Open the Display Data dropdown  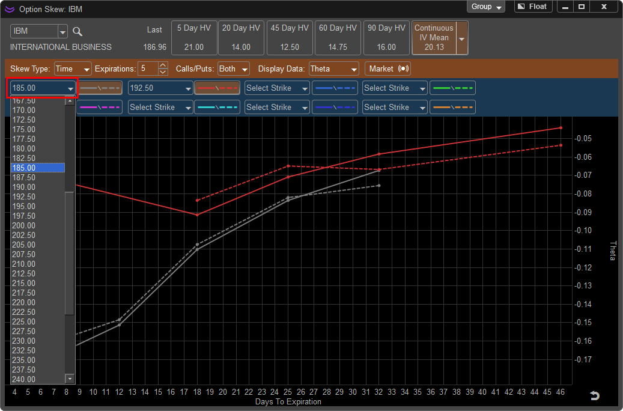(334, 68)
